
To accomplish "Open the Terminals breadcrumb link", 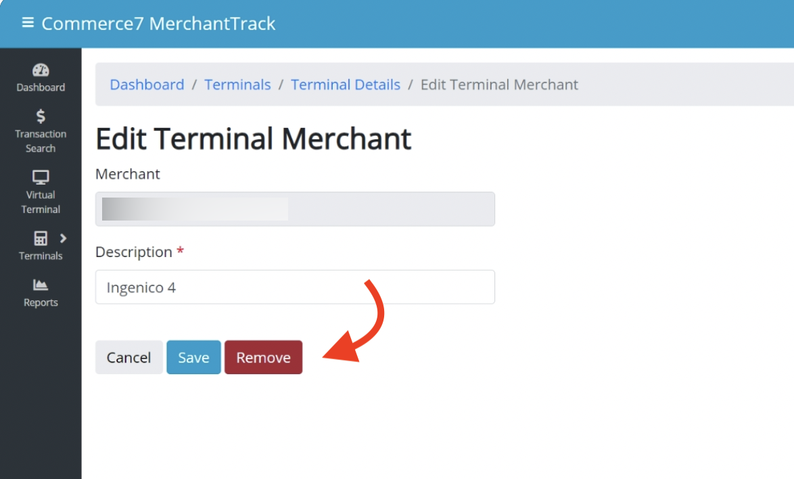I will point(237,85).
